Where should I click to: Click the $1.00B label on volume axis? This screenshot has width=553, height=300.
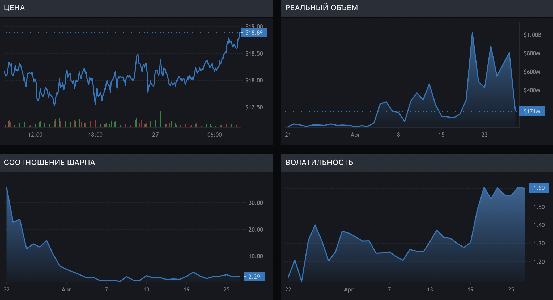[532, 35]
